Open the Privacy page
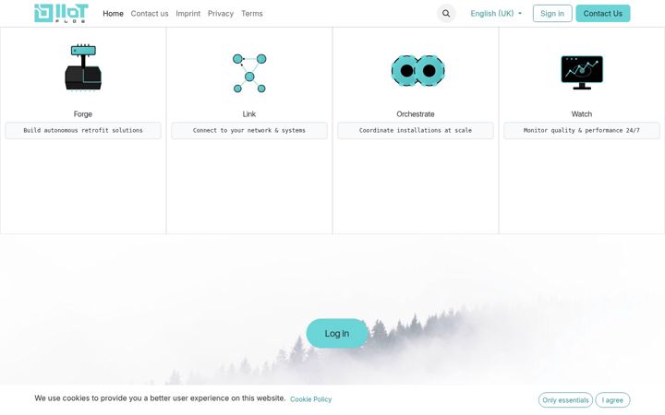 (221, 14)
